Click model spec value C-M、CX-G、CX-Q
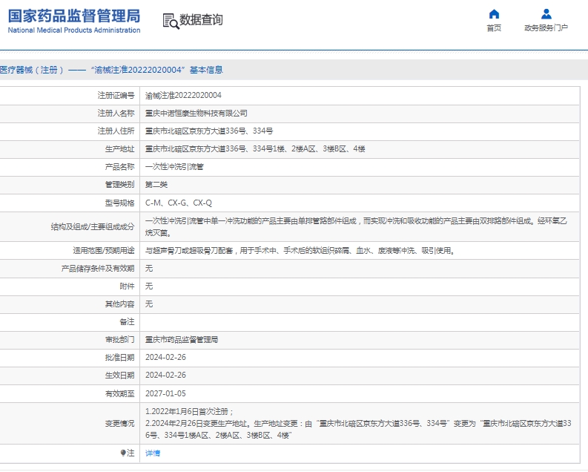This screenshot has width=588, height=472. pos(179,203)
